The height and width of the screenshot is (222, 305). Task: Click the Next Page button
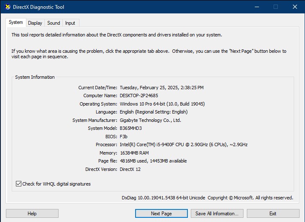(161, 214)
